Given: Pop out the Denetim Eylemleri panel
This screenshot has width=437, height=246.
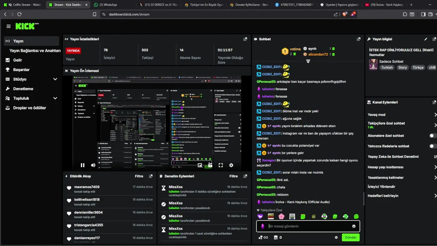Looking at the screenshot, I should tap(245, 176).
